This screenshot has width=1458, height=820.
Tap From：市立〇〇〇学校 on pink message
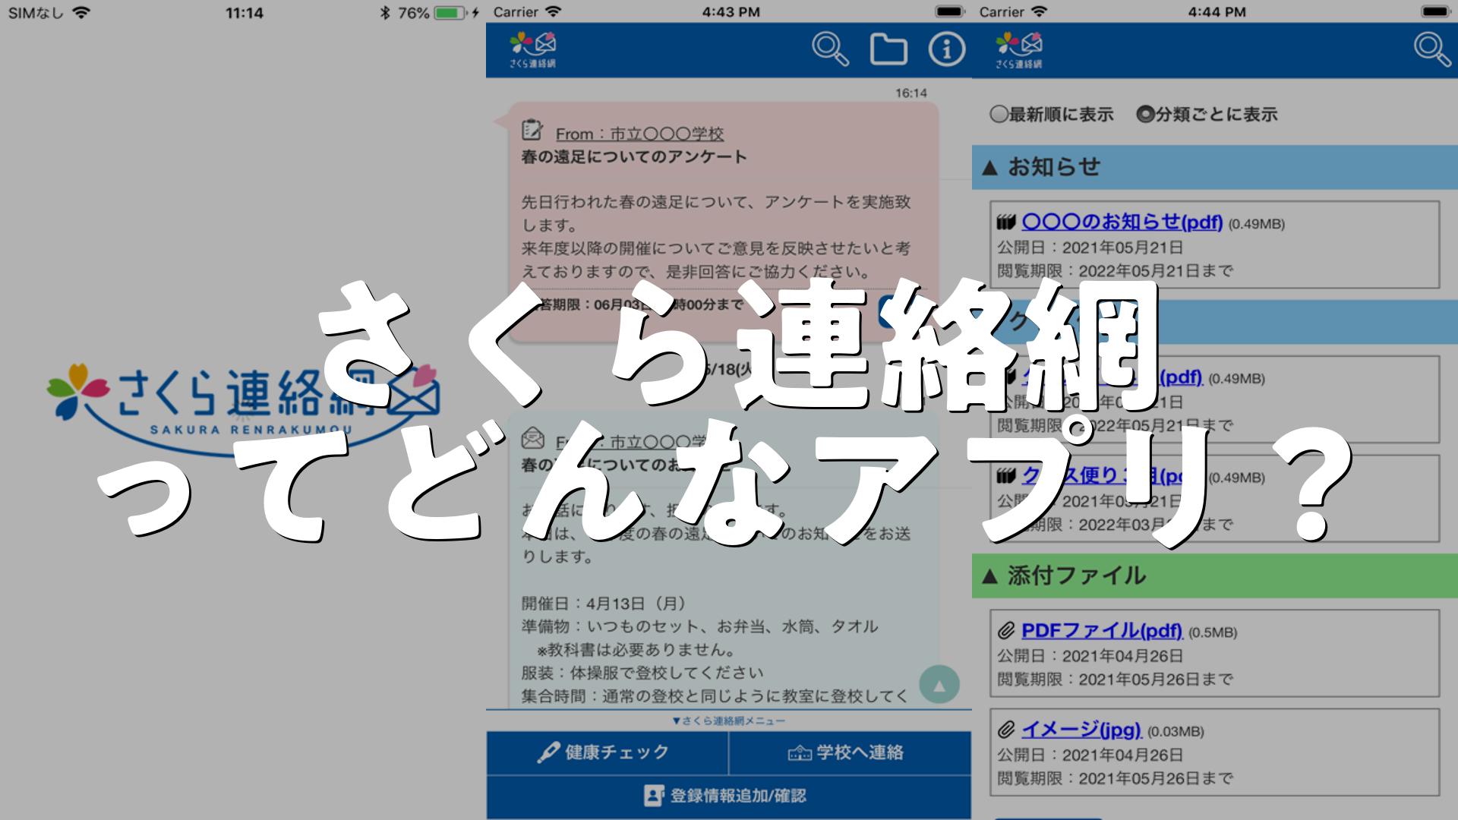[x=639, y=134]
